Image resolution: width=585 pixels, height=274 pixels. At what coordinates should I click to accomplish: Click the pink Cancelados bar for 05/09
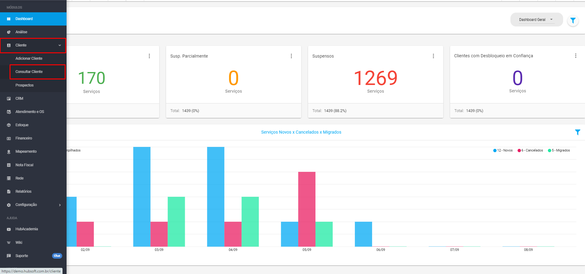click(307, 209)
